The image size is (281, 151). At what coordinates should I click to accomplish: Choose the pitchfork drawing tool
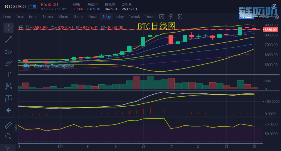pyautogui.click(x=9, y=51)
